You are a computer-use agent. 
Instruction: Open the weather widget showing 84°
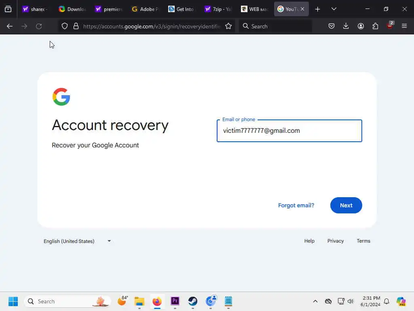point(122,301)
